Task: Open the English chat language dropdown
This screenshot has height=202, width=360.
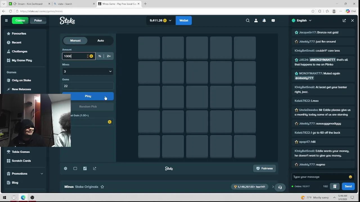Action: 301,20
